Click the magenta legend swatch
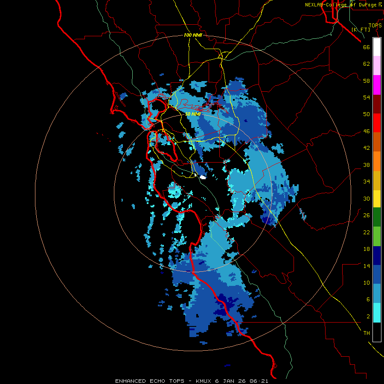 coord(377,85)
